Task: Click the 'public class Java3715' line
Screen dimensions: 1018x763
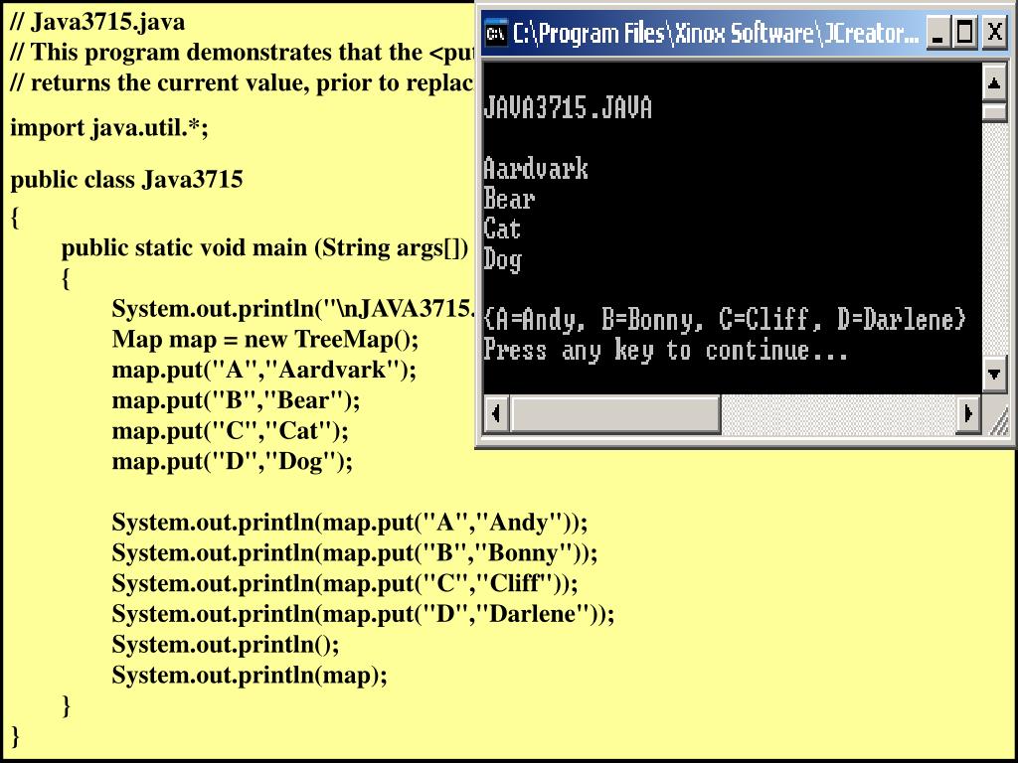Action: (126, 179)
